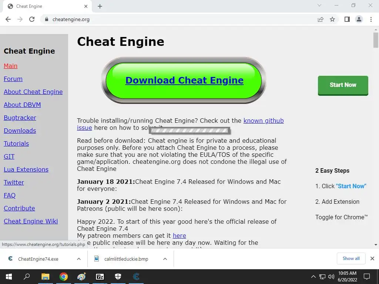Open the Chrome side panel
The image size is (379, 284).
click(347, 19)
